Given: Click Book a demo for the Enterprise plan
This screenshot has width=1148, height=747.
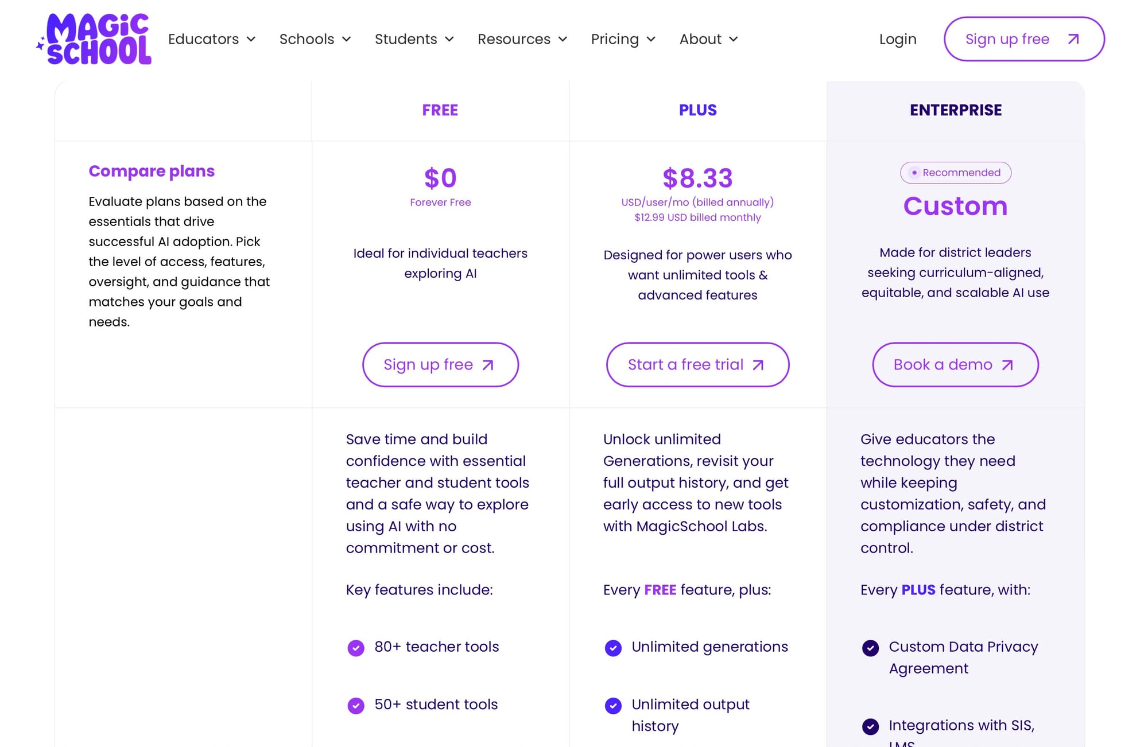Looking at the screenshot, I should [955, 364].
